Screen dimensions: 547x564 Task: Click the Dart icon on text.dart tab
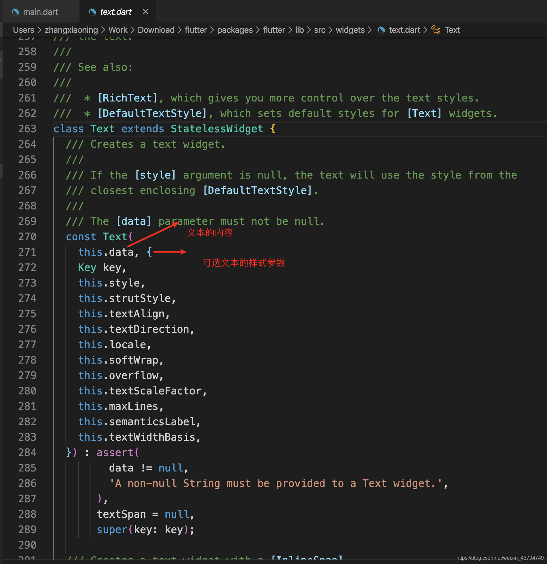click(92, 12)
